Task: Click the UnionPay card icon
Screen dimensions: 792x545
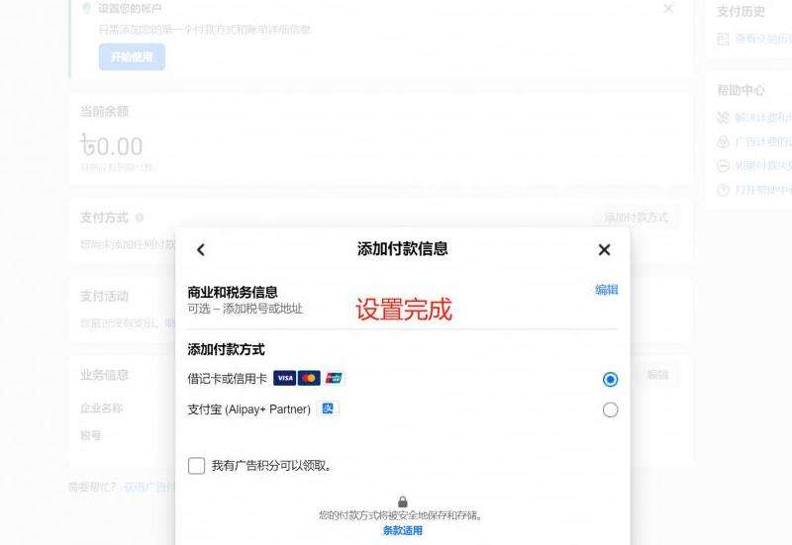Action: pos(334,378)
